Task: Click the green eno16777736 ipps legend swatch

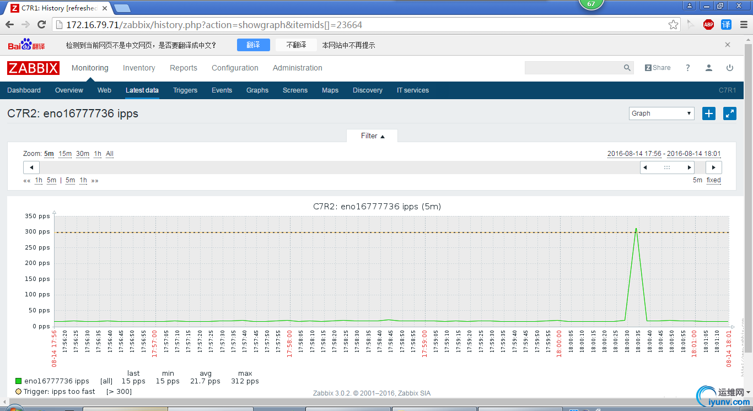Action: coord(19,381)
